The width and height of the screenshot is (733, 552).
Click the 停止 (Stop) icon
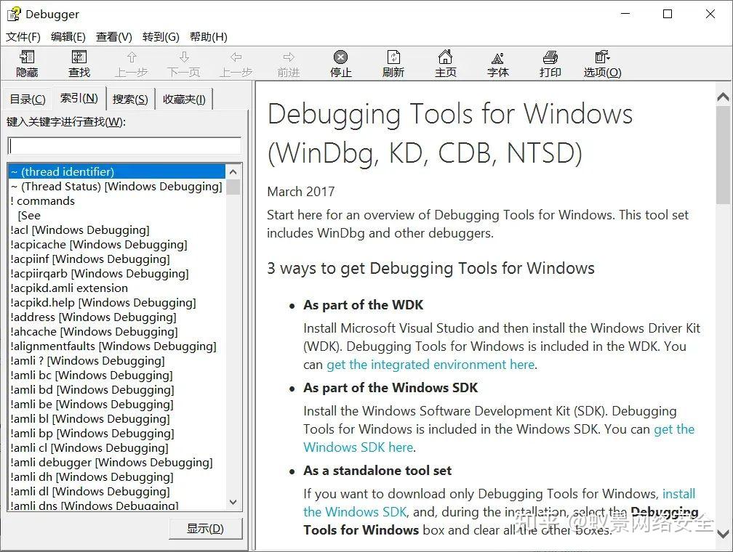(340, 62)
